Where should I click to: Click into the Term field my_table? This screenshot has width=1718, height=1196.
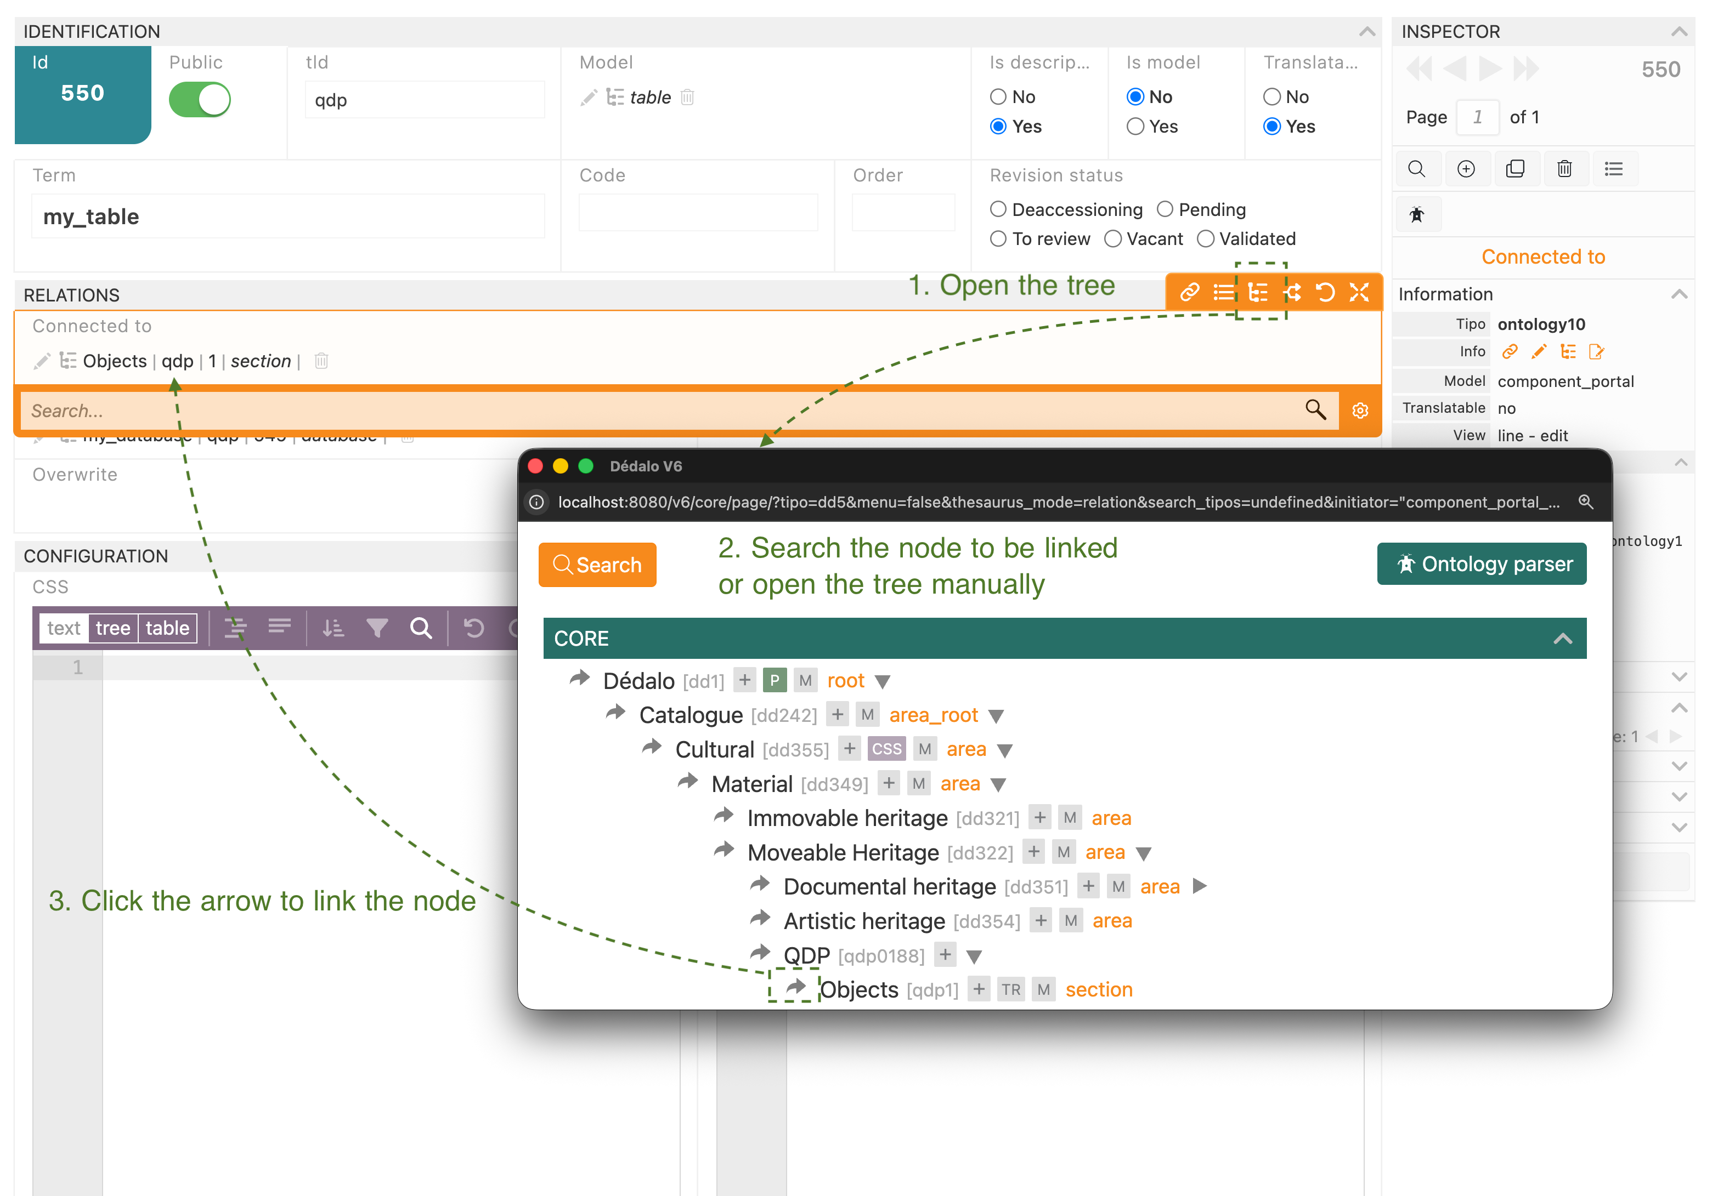[288, 217]
